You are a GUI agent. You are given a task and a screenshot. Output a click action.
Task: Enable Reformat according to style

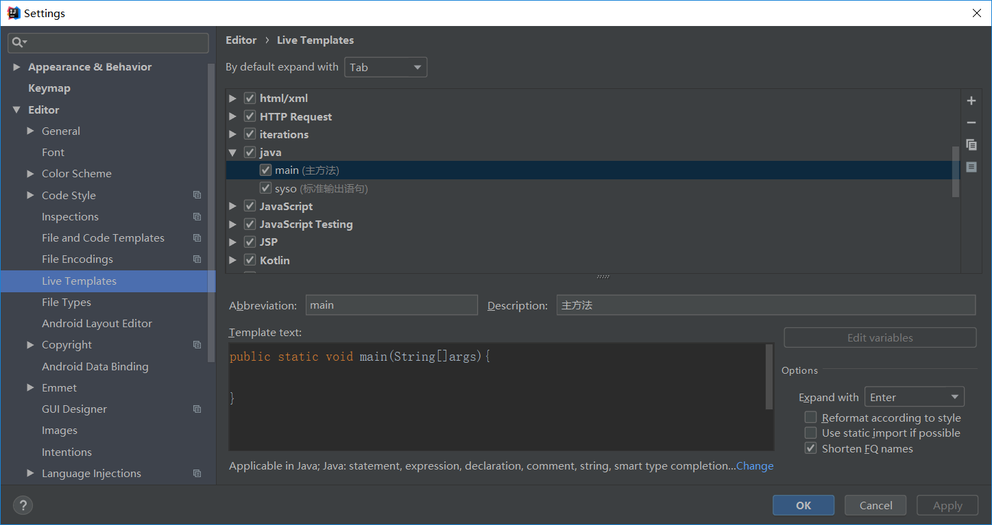pyautogui.click(x=811, y=418)
